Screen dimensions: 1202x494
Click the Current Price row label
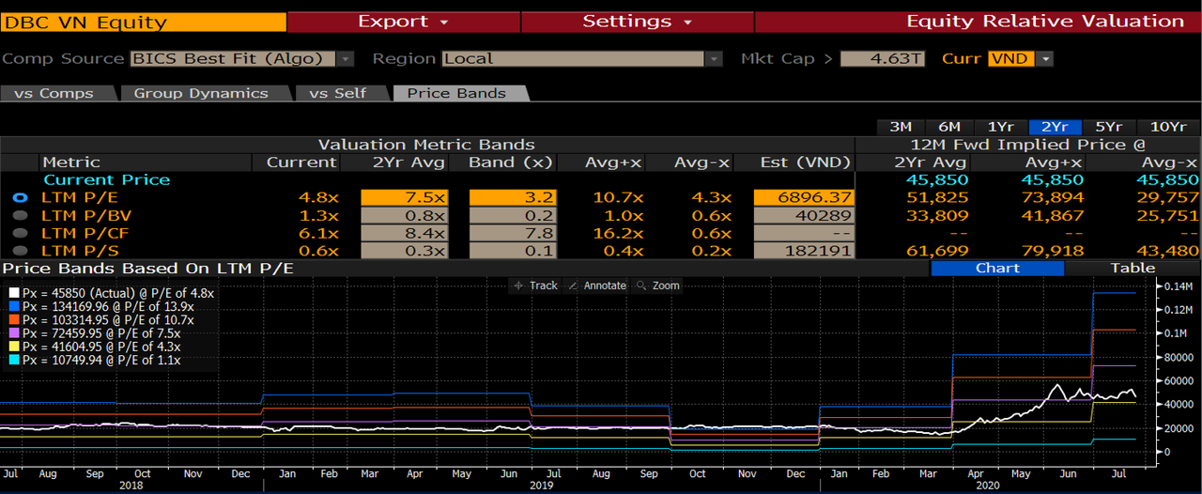click(107, 180)
